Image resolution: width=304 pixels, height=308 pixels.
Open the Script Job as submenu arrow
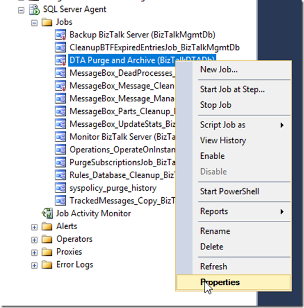tap(282, 125)
